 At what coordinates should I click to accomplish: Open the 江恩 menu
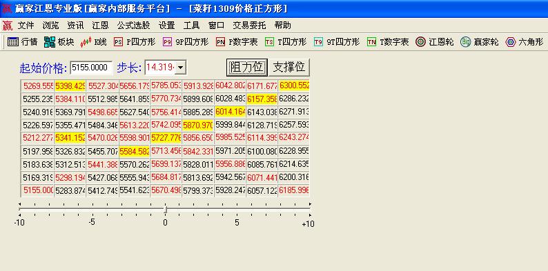100,26
